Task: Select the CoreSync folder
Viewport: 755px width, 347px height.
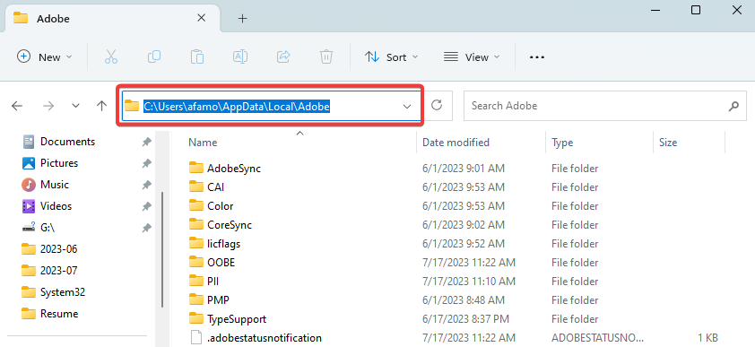Action: pyautogui.click(x=230, y=225)
